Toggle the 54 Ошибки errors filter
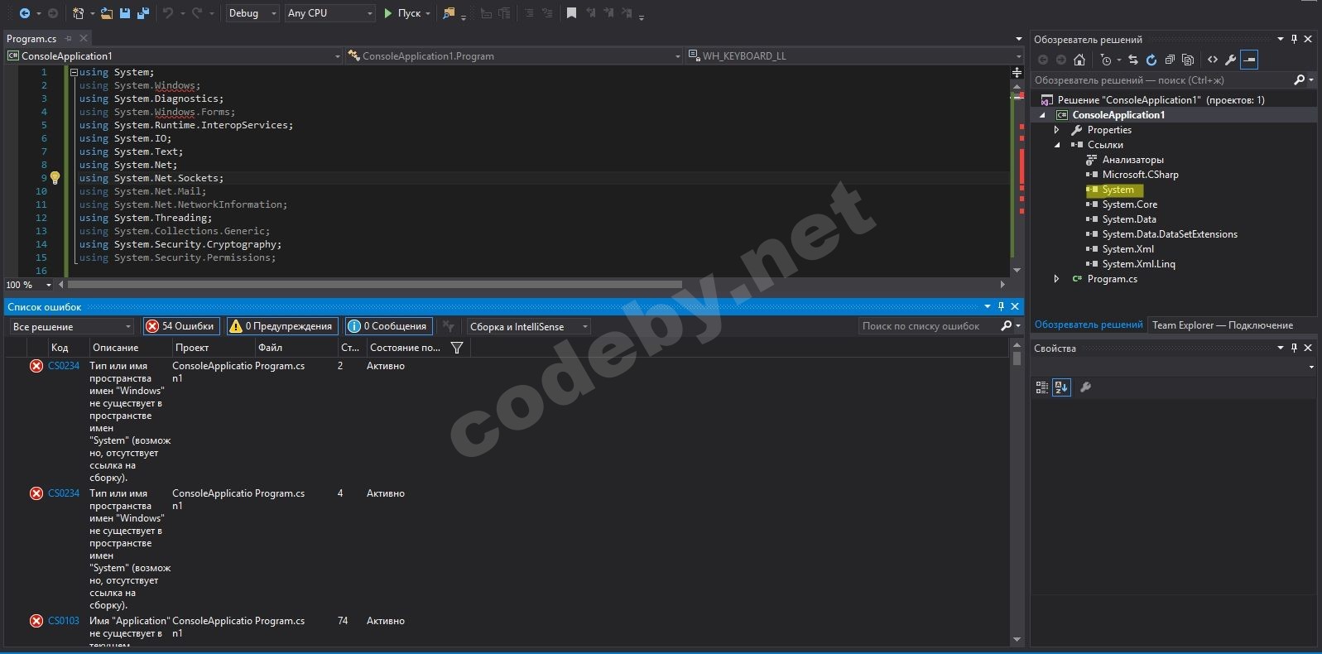 180,326
